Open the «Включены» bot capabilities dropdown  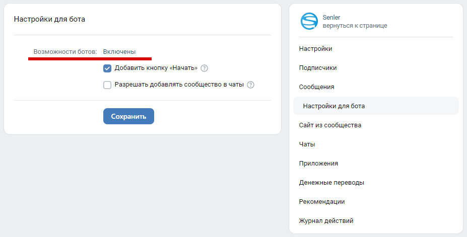click(x=119, y=51)
